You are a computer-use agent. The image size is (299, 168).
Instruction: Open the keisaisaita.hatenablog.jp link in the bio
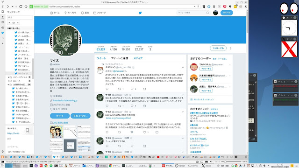tap(65, 100)
